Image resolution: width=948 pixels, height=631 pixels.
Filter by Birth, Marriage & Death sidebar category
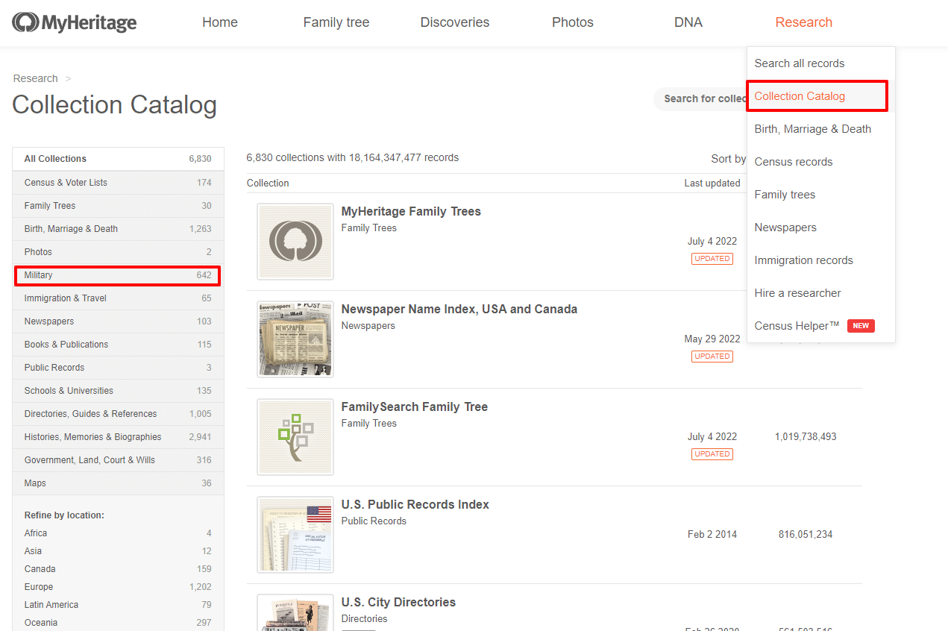pyautogui.click(x=118, y=229)
